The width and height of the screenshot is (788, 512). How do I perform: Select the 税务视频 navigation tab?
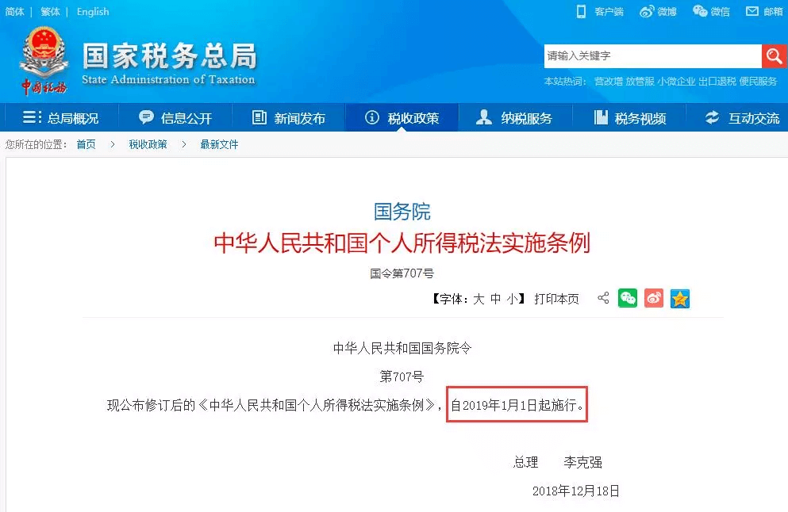click(x=629, y=118)
